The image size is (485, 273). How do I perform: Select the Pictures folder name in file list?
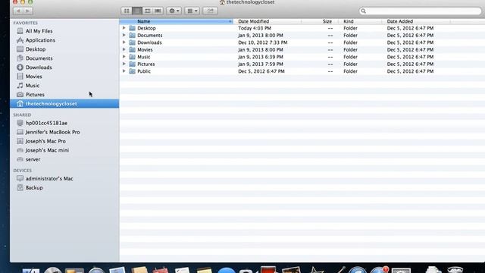click(x=146, y=64)
